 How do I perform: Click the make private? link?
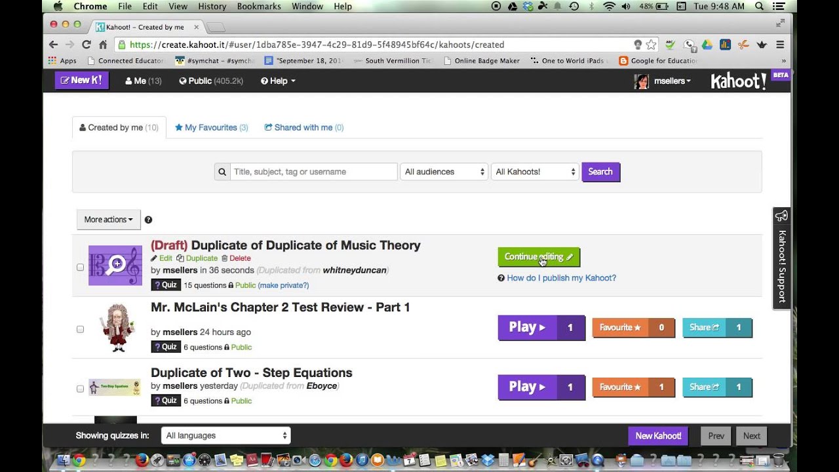(x=283, y=285)
